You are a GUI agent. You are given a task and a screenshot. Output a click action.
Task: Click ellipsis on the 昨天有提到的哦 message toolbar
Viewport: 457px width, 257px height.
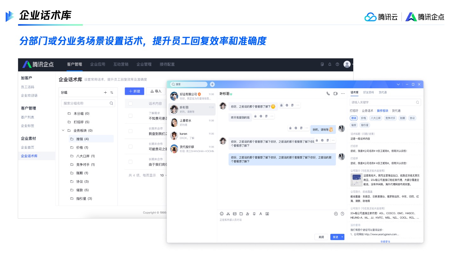click(x=272, y=116)
